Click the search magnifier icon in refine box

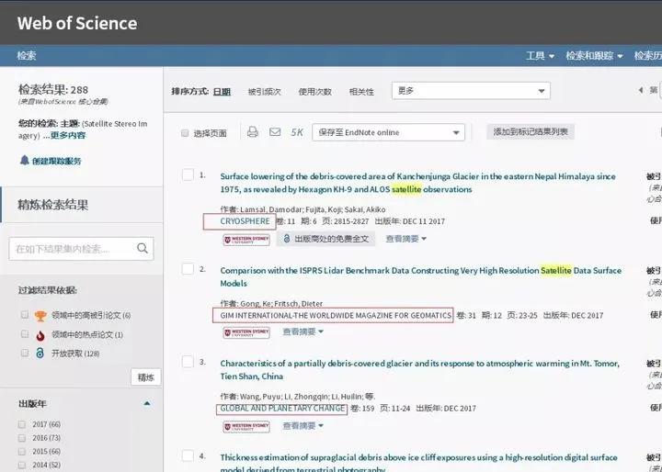tap(143, 248)
